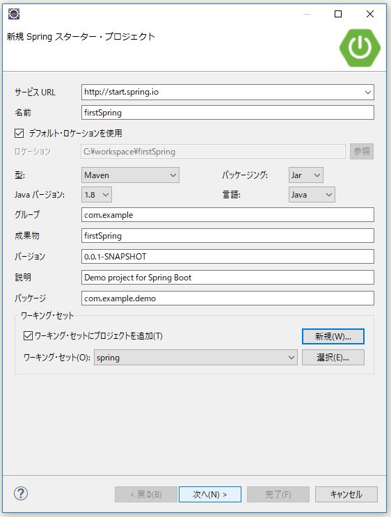The width and height of the screenshot is (391, 517).
Task: Click the サービス URL label
Action: click(x=35, y=93)
